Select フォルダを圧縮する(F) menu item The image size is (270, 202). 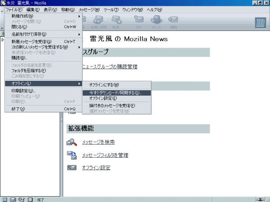tap(44, 70)
